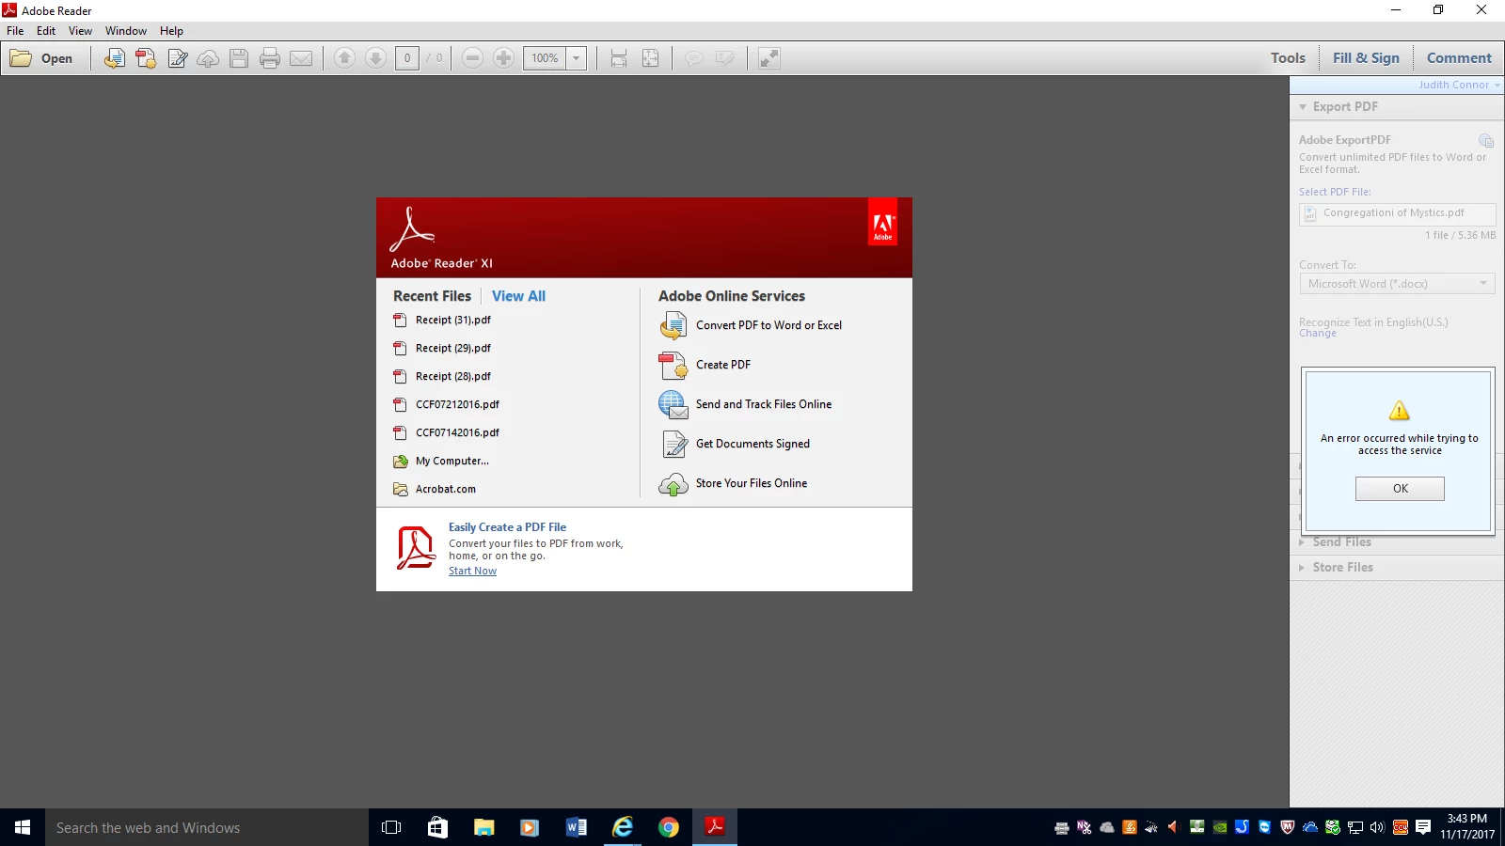
Task: Open the View menu
Action: 80,31
